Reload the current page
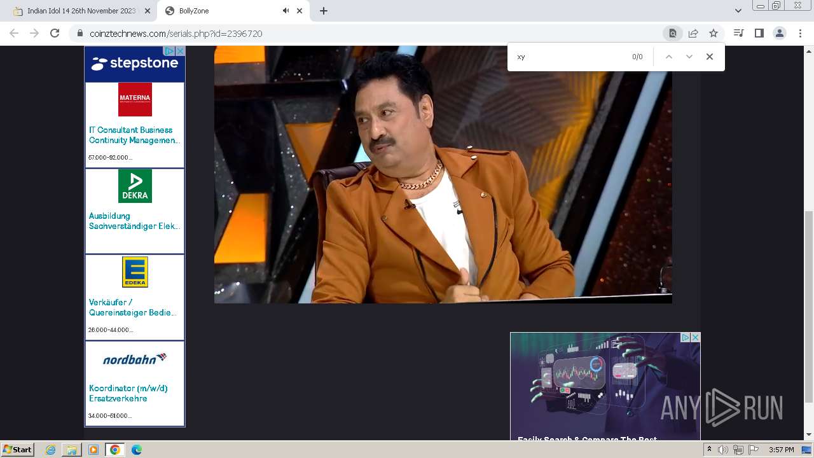814x458 pixels. [x=55, y=33]
